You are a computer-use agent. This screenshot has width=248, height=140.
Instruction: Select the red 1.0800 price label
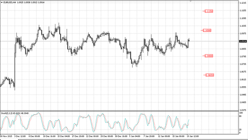(x=209, y=56)
